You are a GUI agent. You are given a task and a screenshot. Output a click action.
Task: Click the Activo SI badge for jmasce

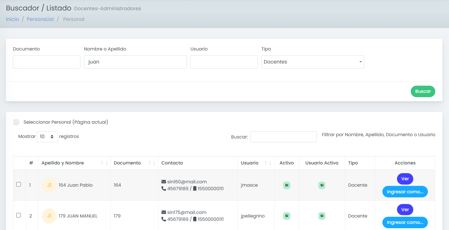287,185
